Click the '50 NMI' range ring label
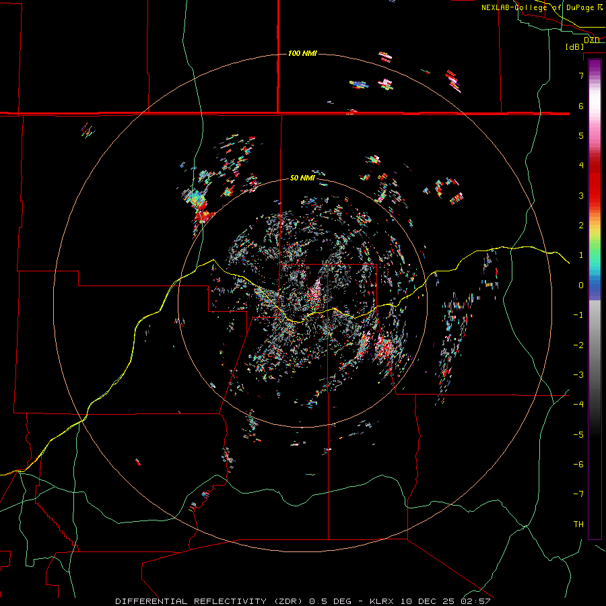This screenshot has height=606, width=606. point(302,178)
